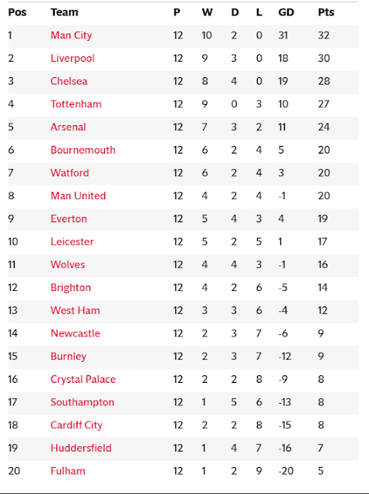This screenshot has width=369, height=494.
Task: Open the Crystal Palace link
Action: click(x=83, y=379)
